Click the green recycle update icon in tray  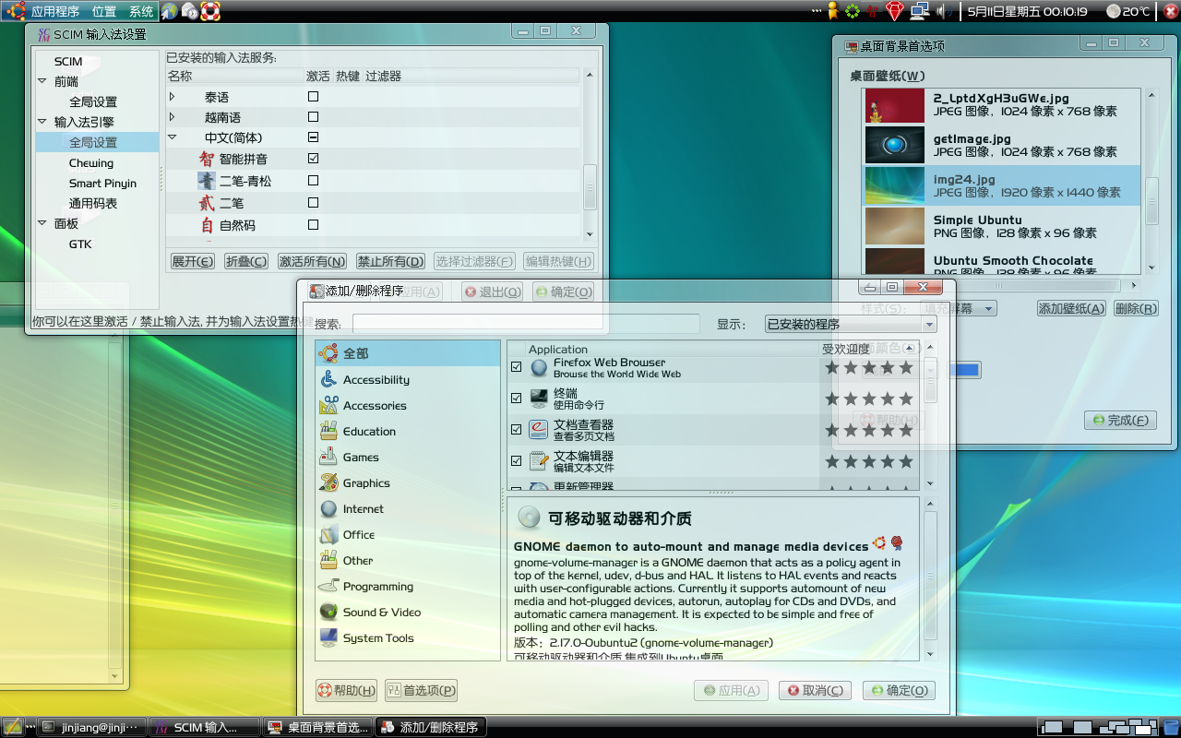pos(853,11)
